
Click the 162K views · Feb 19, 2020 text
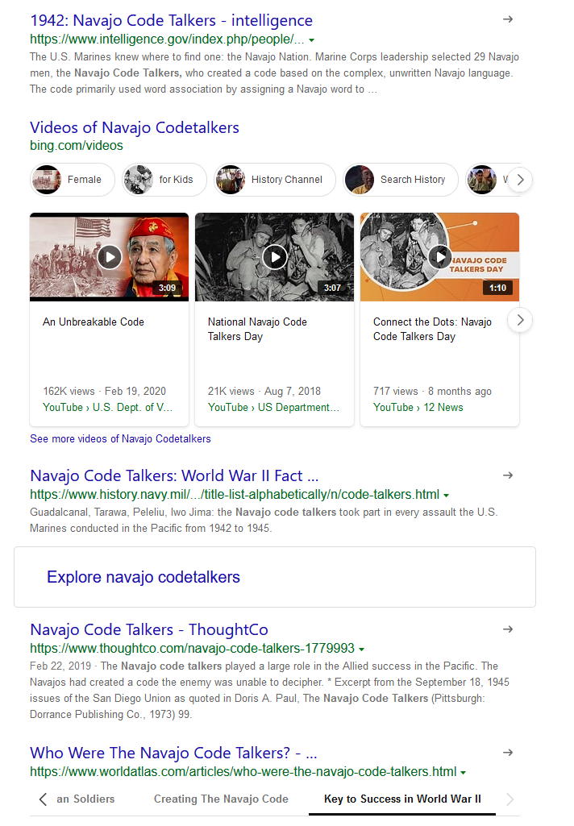pos(104,392)
